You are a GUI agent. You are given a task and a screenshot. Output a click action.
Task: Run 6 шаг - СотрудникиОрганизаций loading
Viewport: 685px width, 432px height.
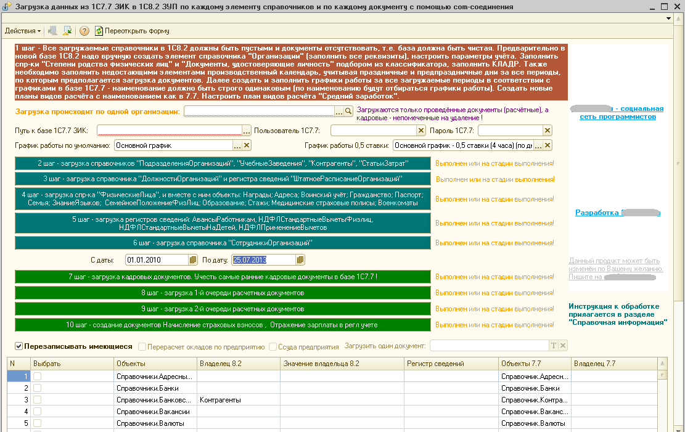click(223, 243)
